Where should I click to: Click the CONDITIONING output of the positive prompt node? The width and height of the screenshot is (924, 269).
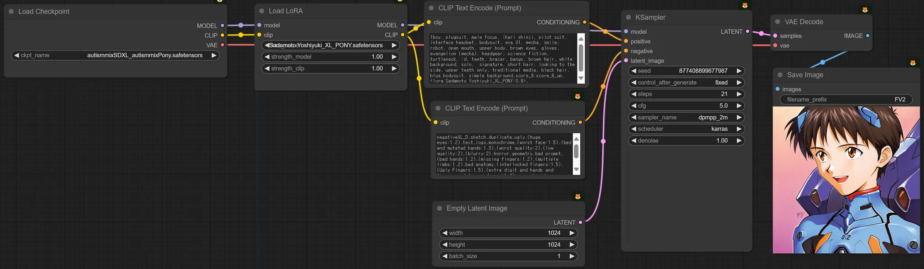(585, 22)
